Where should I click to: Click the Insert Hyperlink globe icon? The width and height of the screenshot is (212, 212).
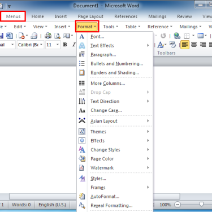(177, 36)
